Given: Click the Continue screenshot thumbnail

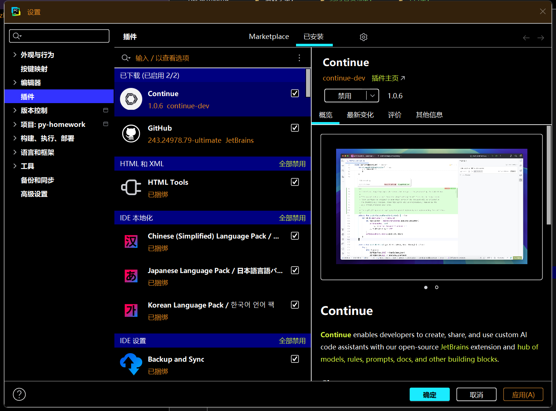Looking at the screenshot, I should click(x=432, y=206).
